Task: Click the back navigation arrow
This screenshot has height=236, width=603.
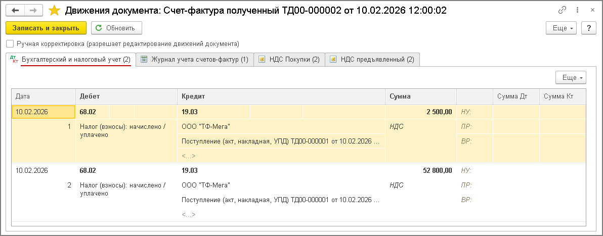Action: click(x=15, y=10)
